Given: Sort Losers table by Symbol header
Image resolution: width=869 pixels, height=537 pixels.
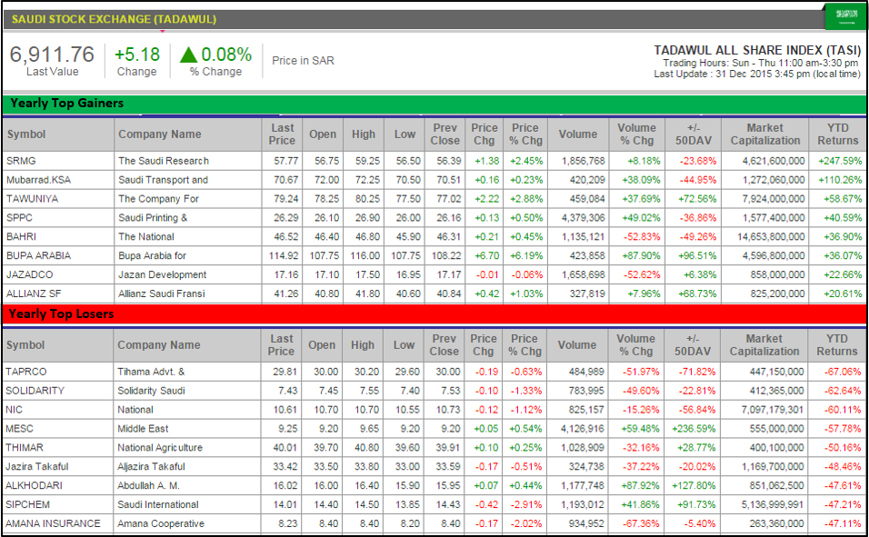Looking at the screenshot, I should point(57,344).
